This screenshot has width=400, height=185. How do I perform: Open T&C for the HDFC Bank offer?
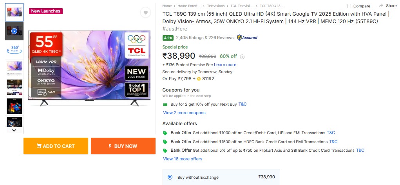(333, 142)
